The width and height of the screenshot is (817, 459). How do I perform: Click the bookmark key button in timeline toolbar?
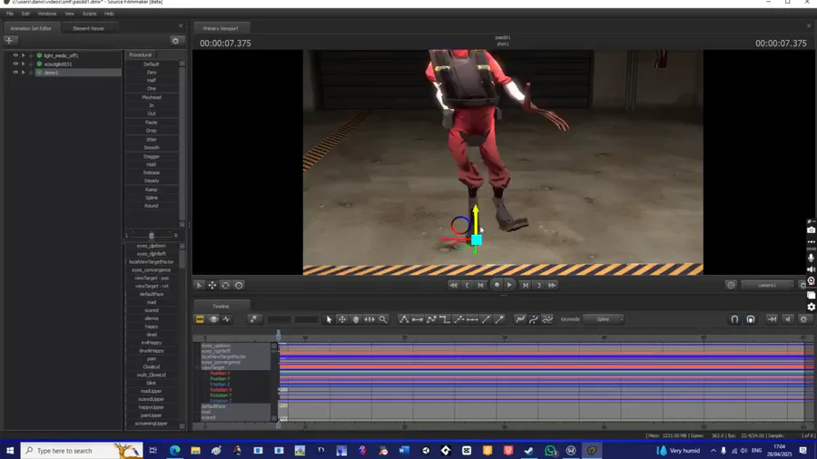coord(253,319)
